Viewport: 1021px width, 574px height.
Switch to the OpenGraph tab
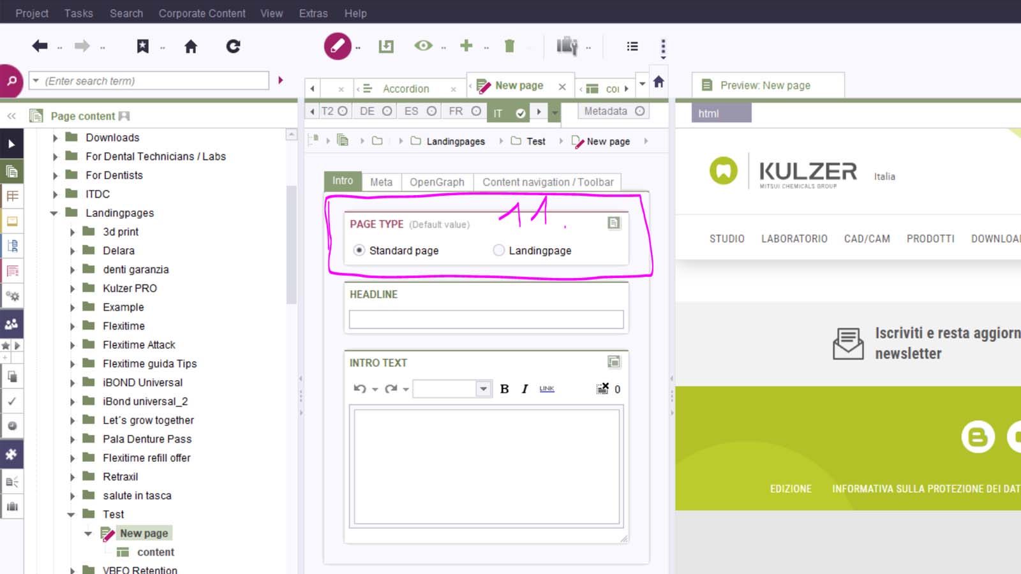click(x=436, y=182)
